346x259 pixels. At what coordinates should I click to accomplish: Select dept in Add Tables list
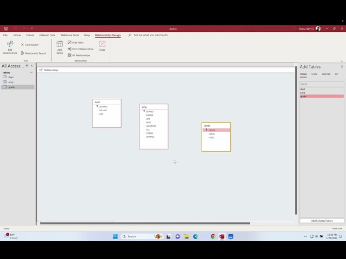point(322,89)
